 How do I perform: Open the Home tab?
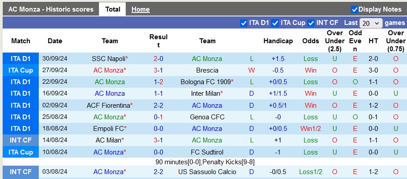(140, 9)
